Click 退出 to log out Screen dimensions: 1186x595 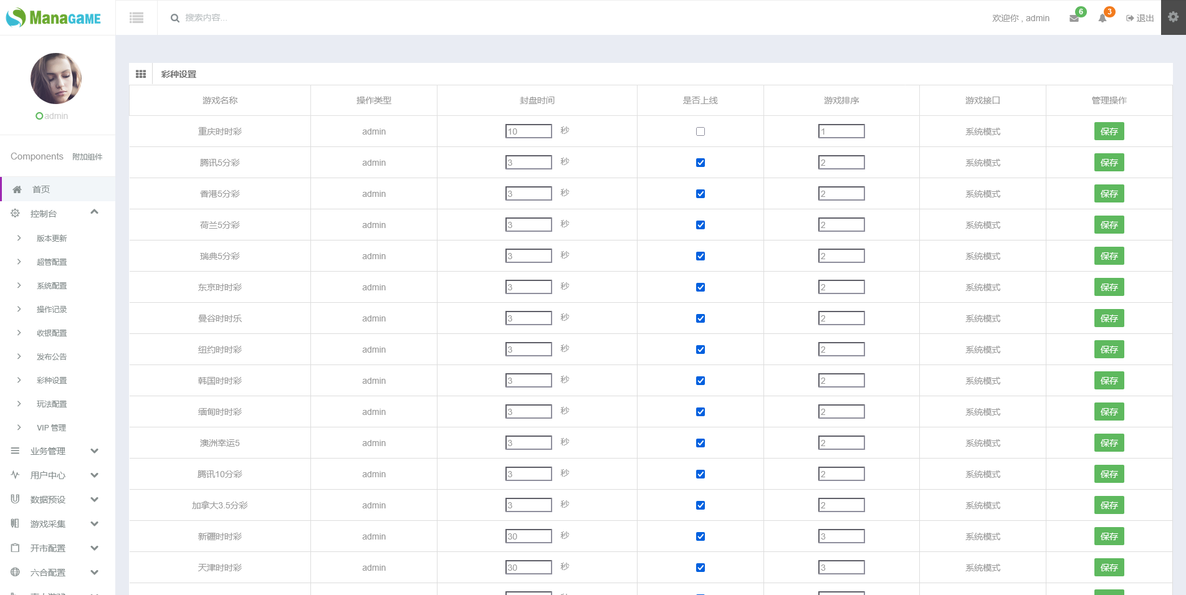coord(1141,19)
